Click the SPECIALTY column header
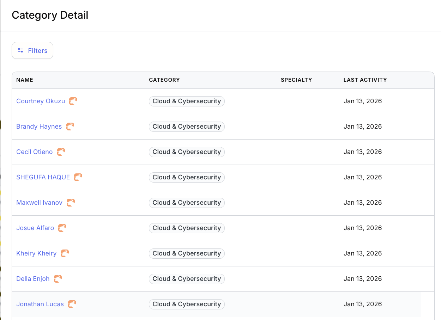The height and width of the screenshot is (320, 441). [x=296, y=80]
